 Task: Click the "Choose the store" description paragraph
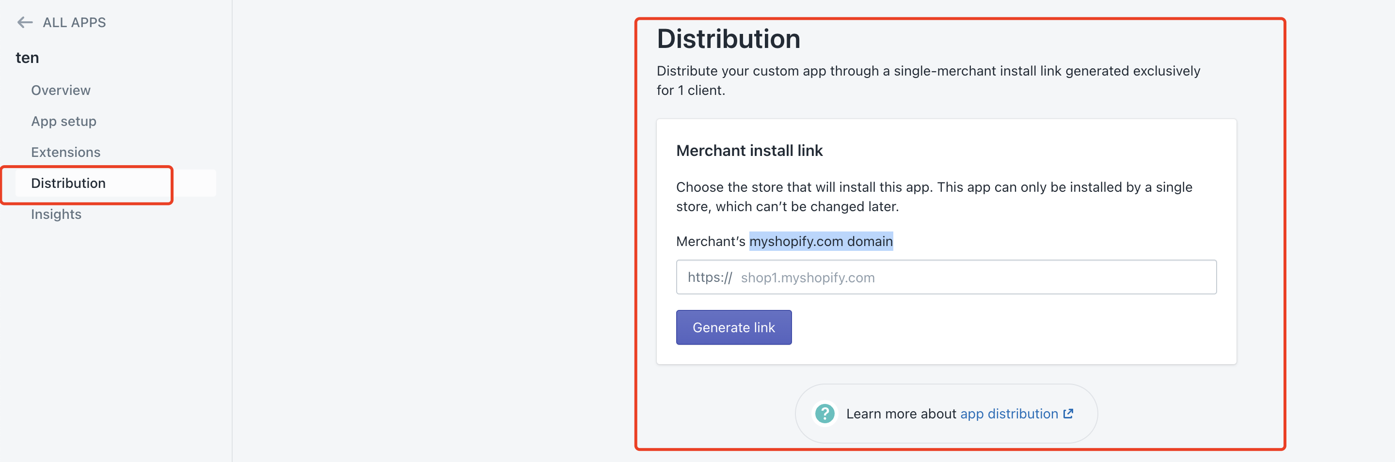934,197
